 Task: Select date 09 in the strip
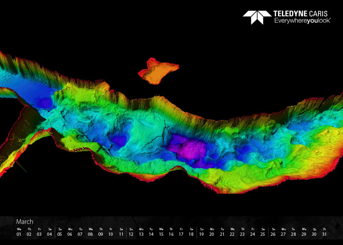pyautogui.click(x=101, y=234)
